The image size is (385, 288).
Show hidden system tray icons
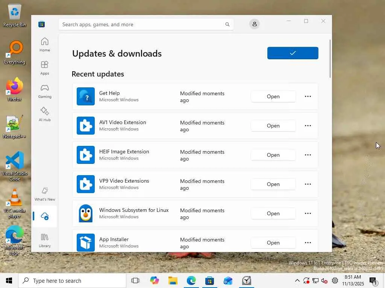tap(297, 280)
